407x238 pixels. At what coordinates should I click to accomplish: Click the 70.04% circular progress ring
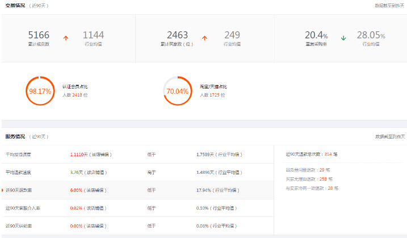tap(178, 91)
